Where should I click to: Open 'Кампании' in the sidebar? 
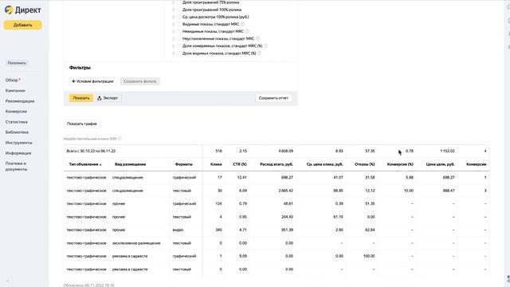(x=15, y=90)
